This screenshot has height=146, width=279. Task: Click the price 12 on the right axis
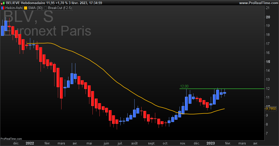[x=268, y=88]
